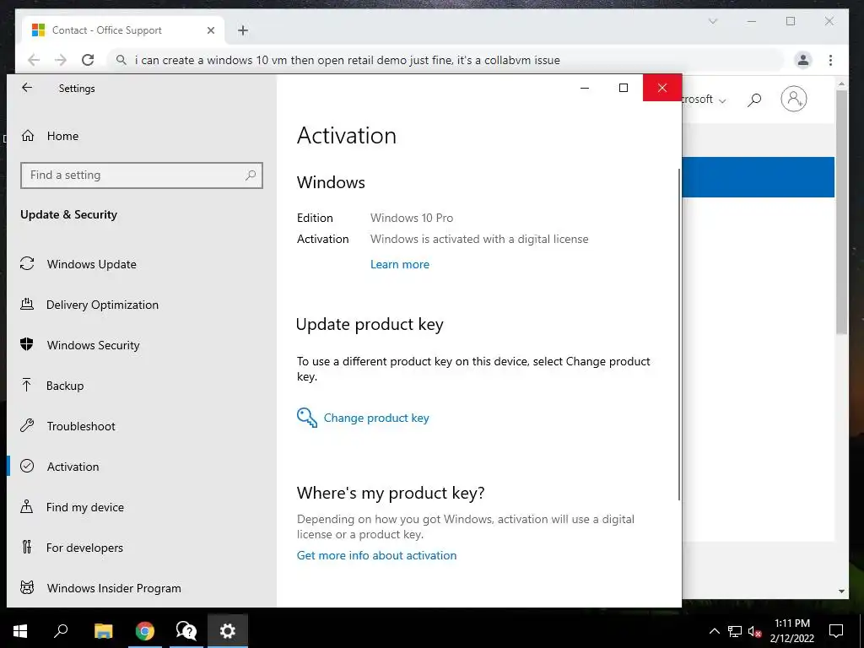Viewport: 864px width, 648px height.
Task: Open the Windows Security page
Action: (142, 345)
